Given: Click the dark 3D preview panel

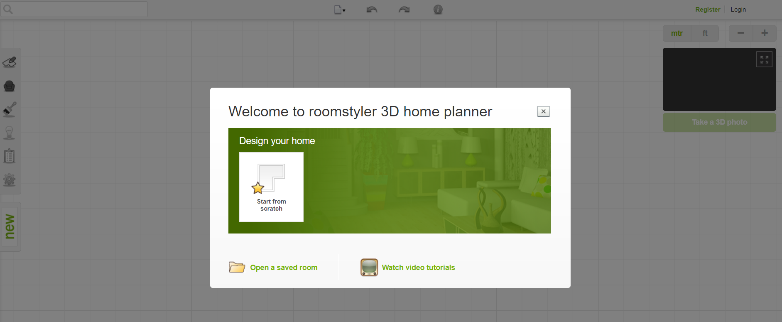Looking at the screenshot, I should [719, 79].
